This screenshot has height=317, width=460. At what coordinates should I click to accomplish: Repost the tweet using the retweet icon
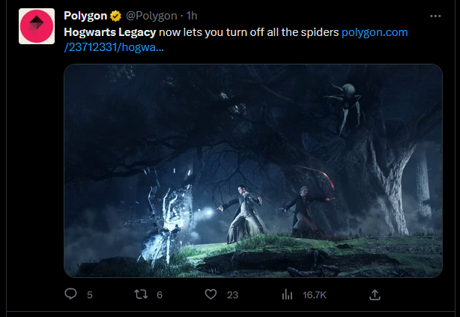141,295
